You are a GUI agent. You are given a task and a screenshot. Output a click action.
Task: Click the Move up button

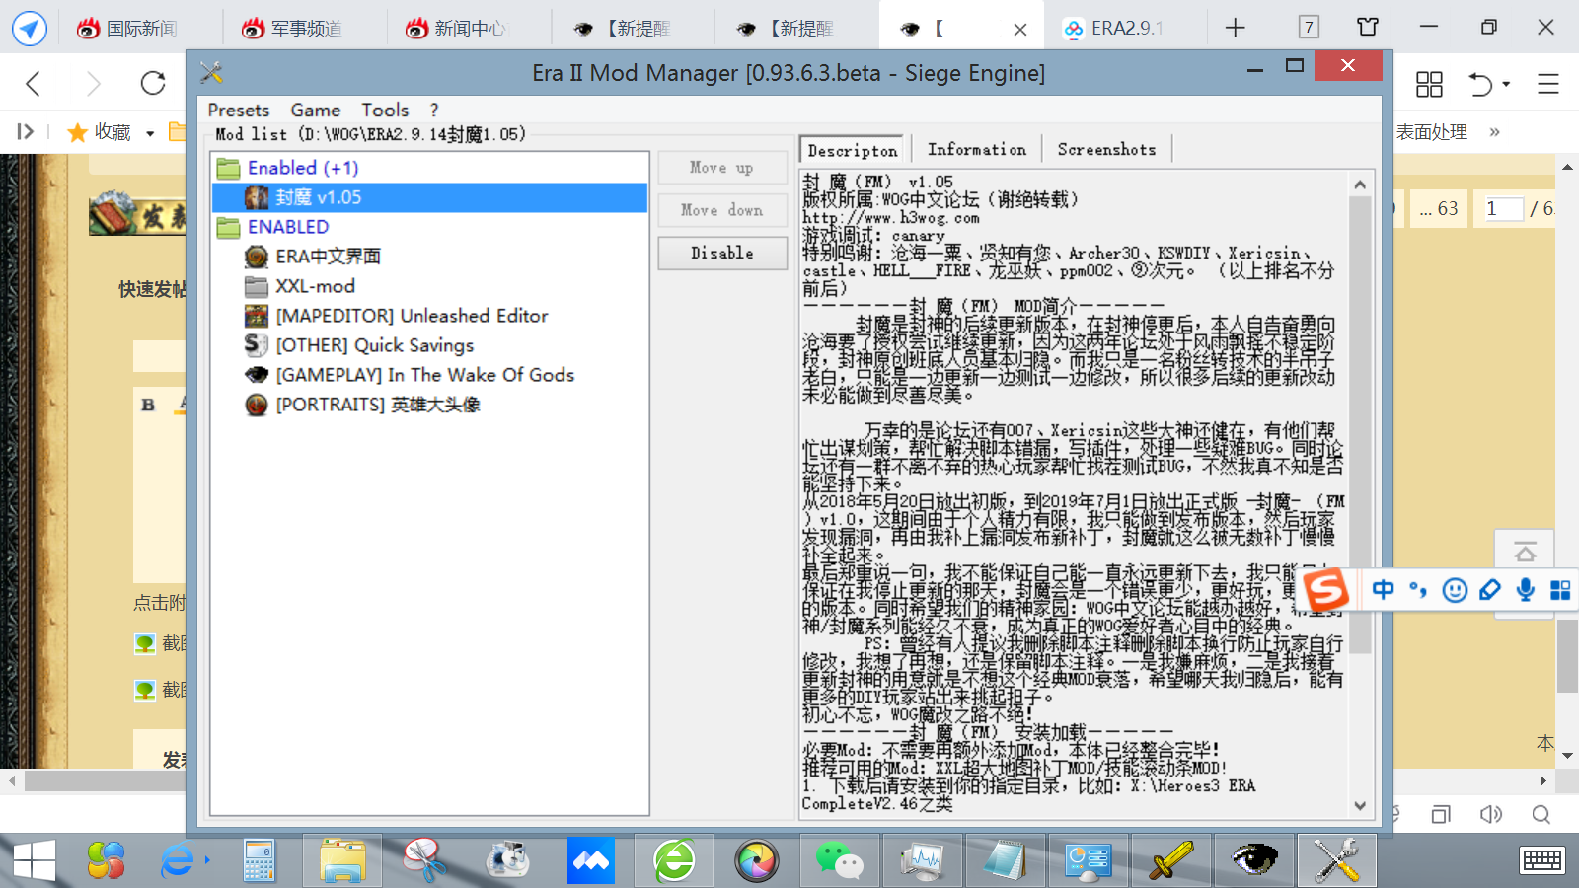[x=722, y=168]
